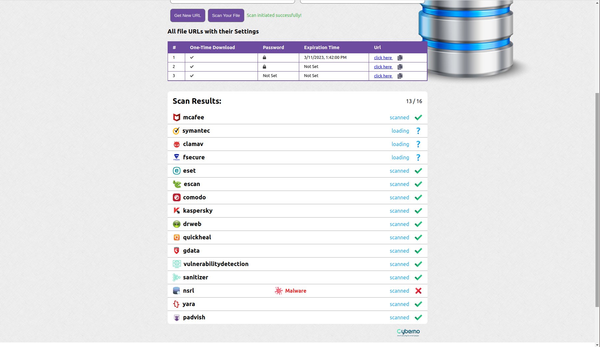This screenshot has width=600, height=347.
Task: Click the Kaspersky logo icon
Action: [x=176, y=211]
